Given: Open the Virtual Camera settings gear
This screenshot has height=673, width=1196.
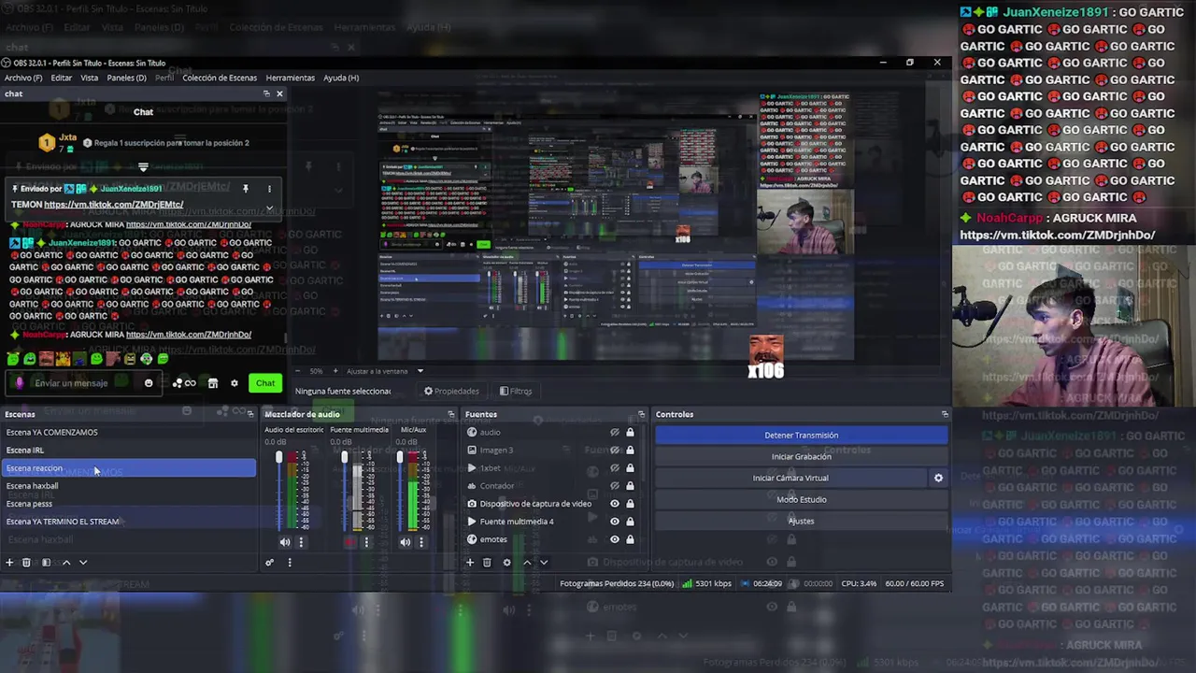Looking at the screenshot, I should 938,478.
